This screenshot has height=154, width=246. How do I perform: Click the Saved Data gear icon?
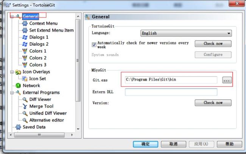18,127
